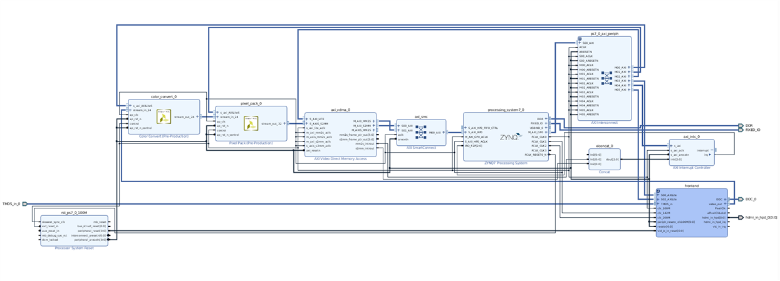Select the TMDS_in_0 input port symbol
Screen dimensions: 780x281
click(x=24, y=203)
